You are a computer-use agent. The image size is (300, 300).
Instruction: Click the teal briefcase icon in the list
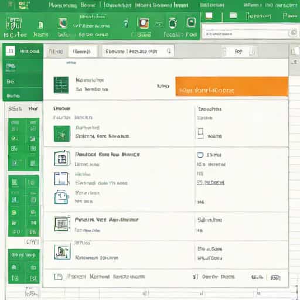tap(62, 197)
